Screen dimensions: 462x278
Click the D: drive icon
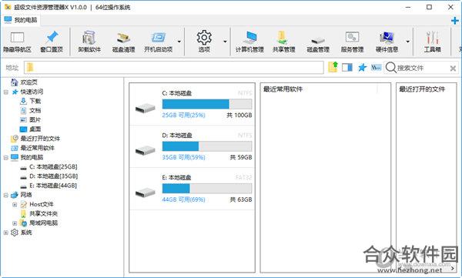click(145, 150)
